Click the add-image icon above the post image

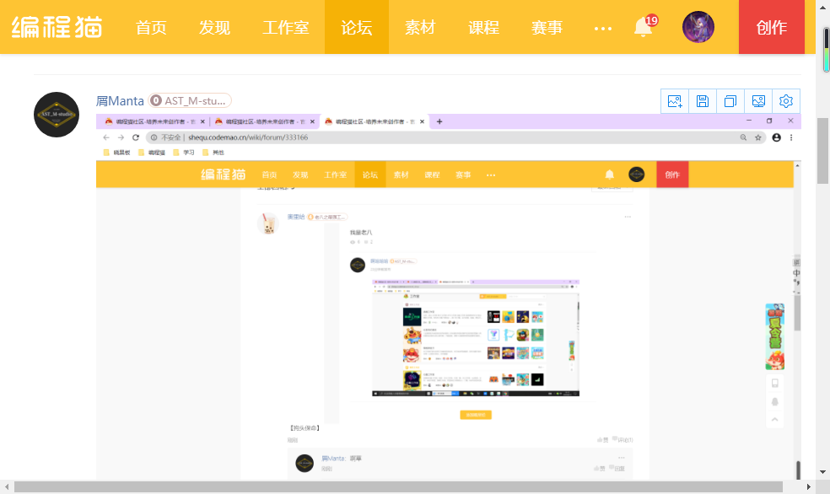click(x=675, y=101)
